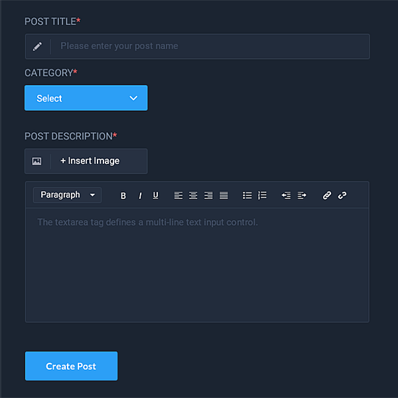Click inside the post description textarea
398x398 pixels.
(x=197, y=265)
